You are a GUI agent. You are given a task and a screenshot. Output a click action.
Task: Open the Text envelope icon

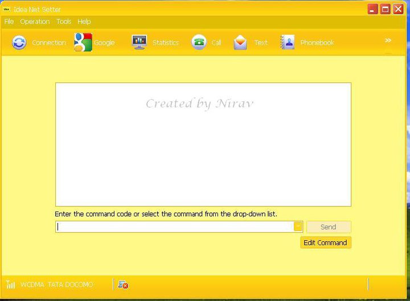click(241, 43)
